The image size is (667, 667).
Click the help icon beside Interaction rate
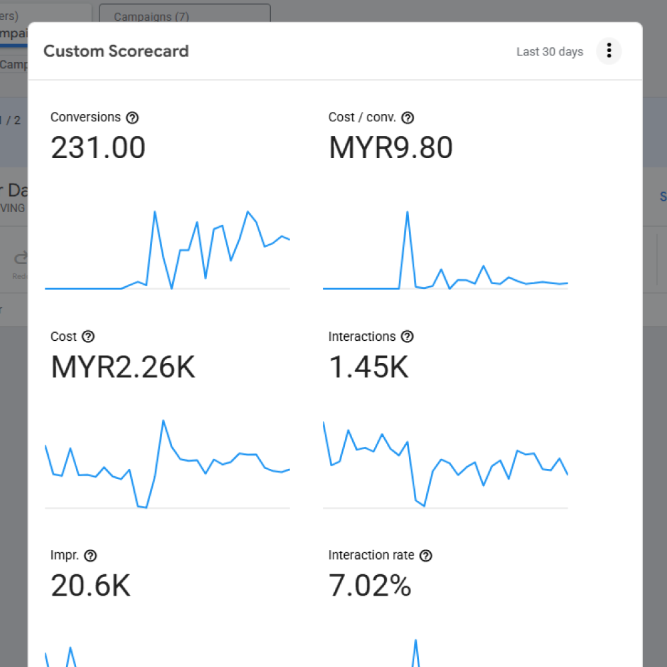[426, 555]
